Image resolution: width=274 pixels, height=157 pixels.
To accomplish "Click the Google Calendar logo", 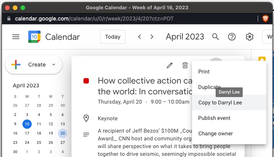I will pos(34,37).
